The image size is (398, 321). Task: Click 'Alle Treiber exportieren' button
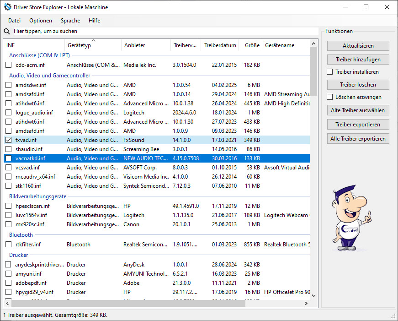tap(358, 139)
